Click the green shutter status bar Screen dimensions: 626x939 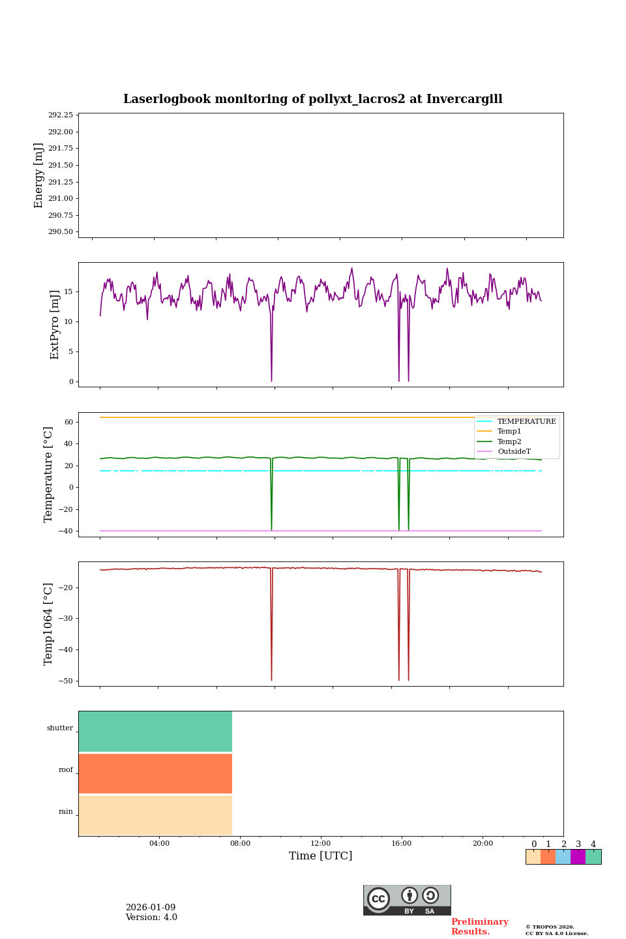pos(155,732)
